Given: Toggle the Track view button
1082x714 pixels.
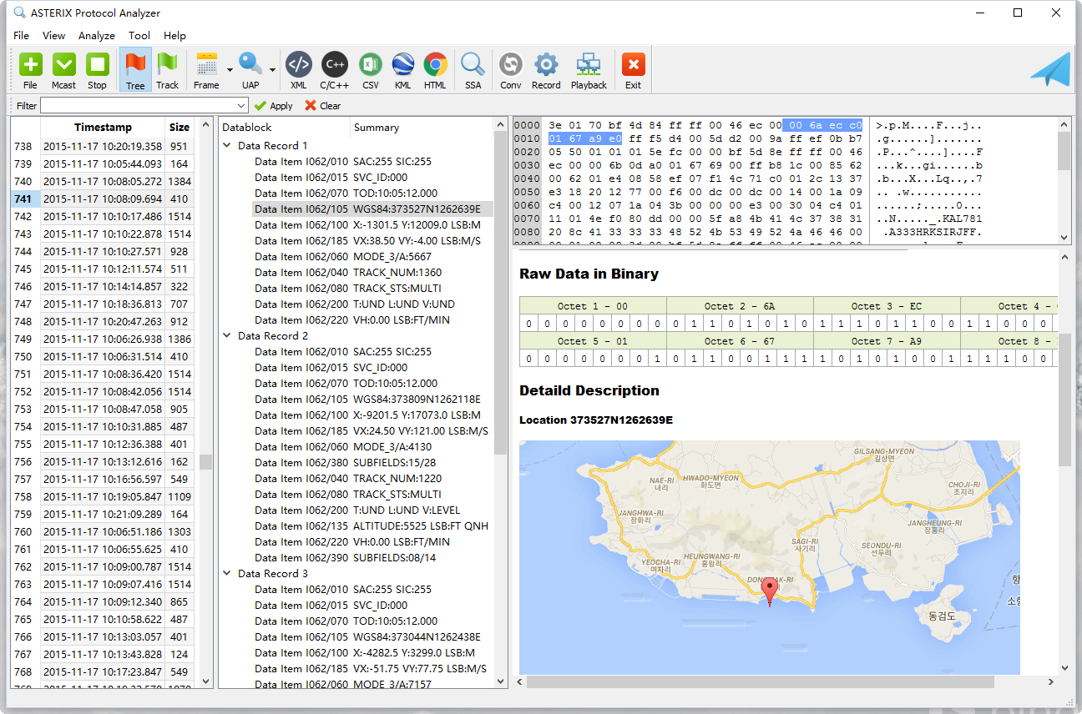Looking at the screenshot, I should pos(168,71).
